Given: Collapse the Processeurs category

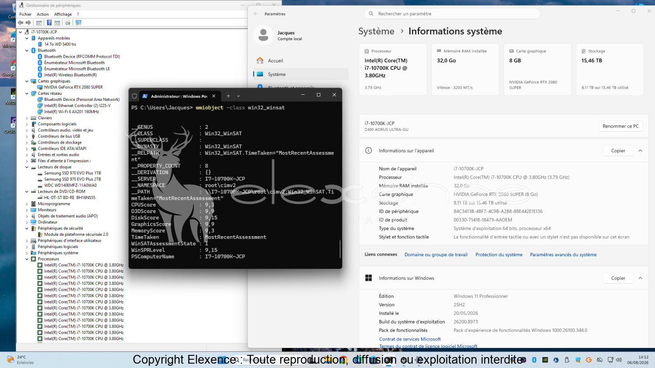Looking at the screenshot, I should click(27, 259).
